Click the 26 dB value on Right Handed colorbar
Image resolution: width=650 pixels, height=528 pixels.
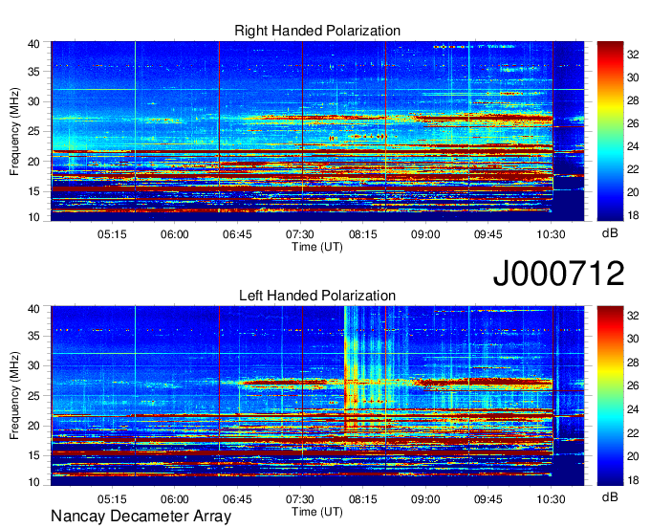(633, 123)
